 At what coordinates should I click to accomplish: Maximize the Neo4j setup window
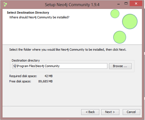126,4
